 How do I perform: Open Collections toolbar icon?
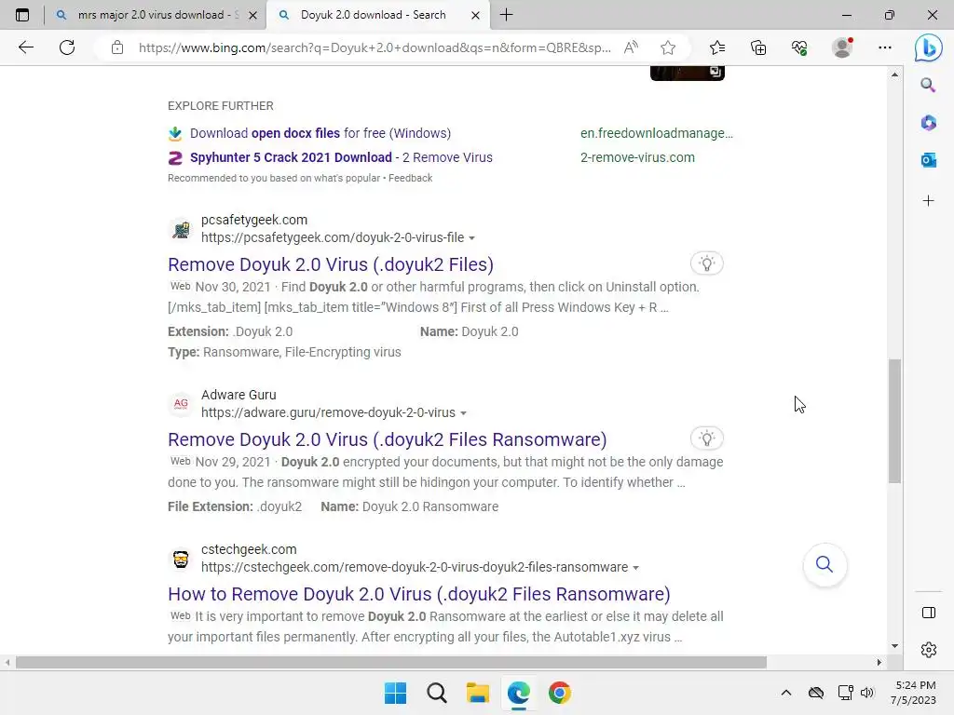(x=758, y=47)
